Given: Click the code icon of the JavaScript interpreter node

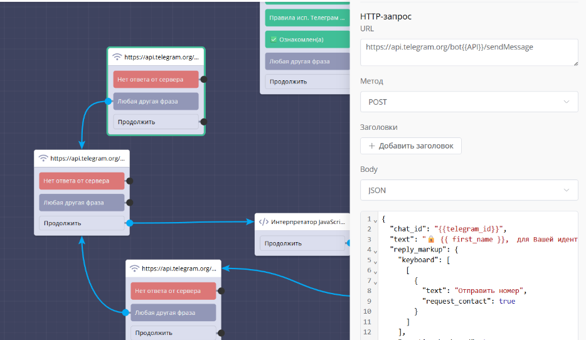Looking at the screenshot, I should [x=264, y=221].
